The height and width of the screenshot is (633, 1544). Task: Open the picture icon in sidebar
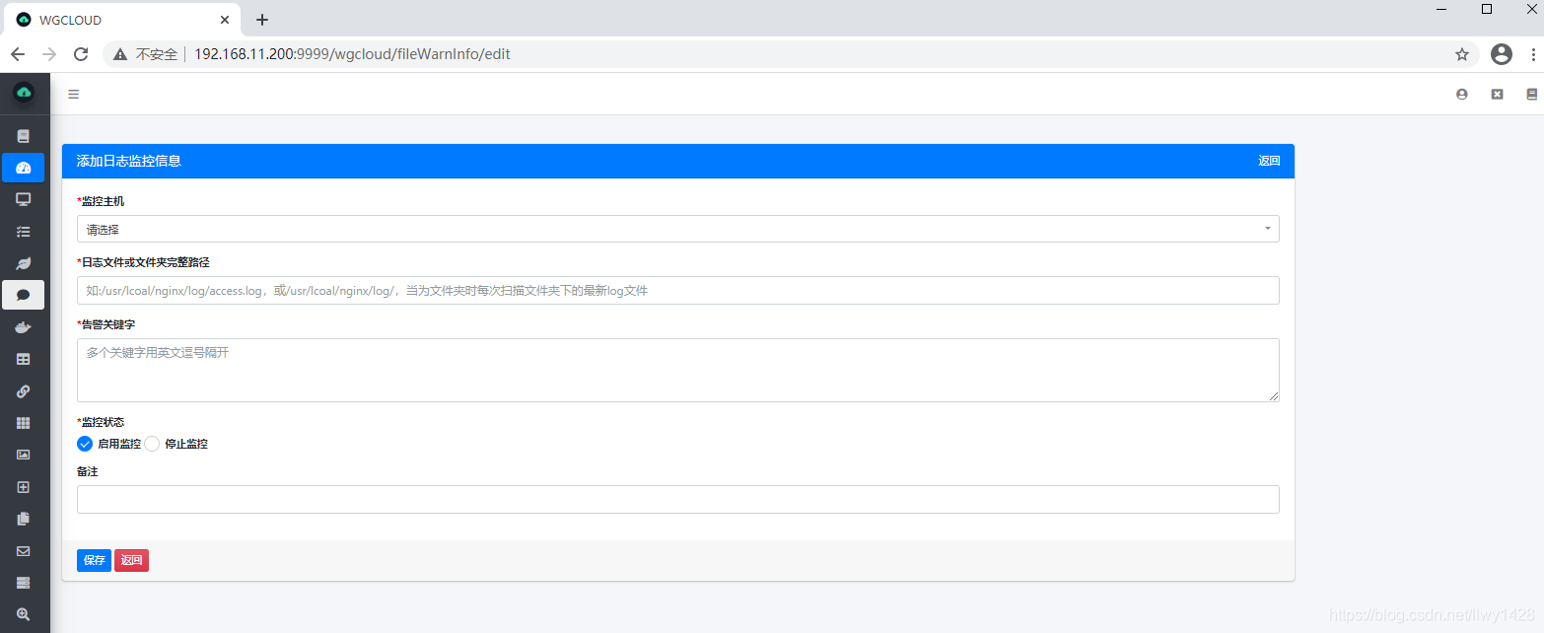click(x=24, y=455)
